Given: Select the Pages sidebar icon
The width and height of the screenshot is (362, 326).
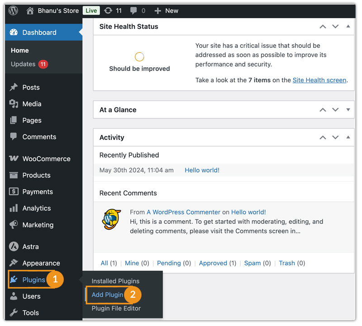Looking at the screenshot, I should tap(14, 120).
